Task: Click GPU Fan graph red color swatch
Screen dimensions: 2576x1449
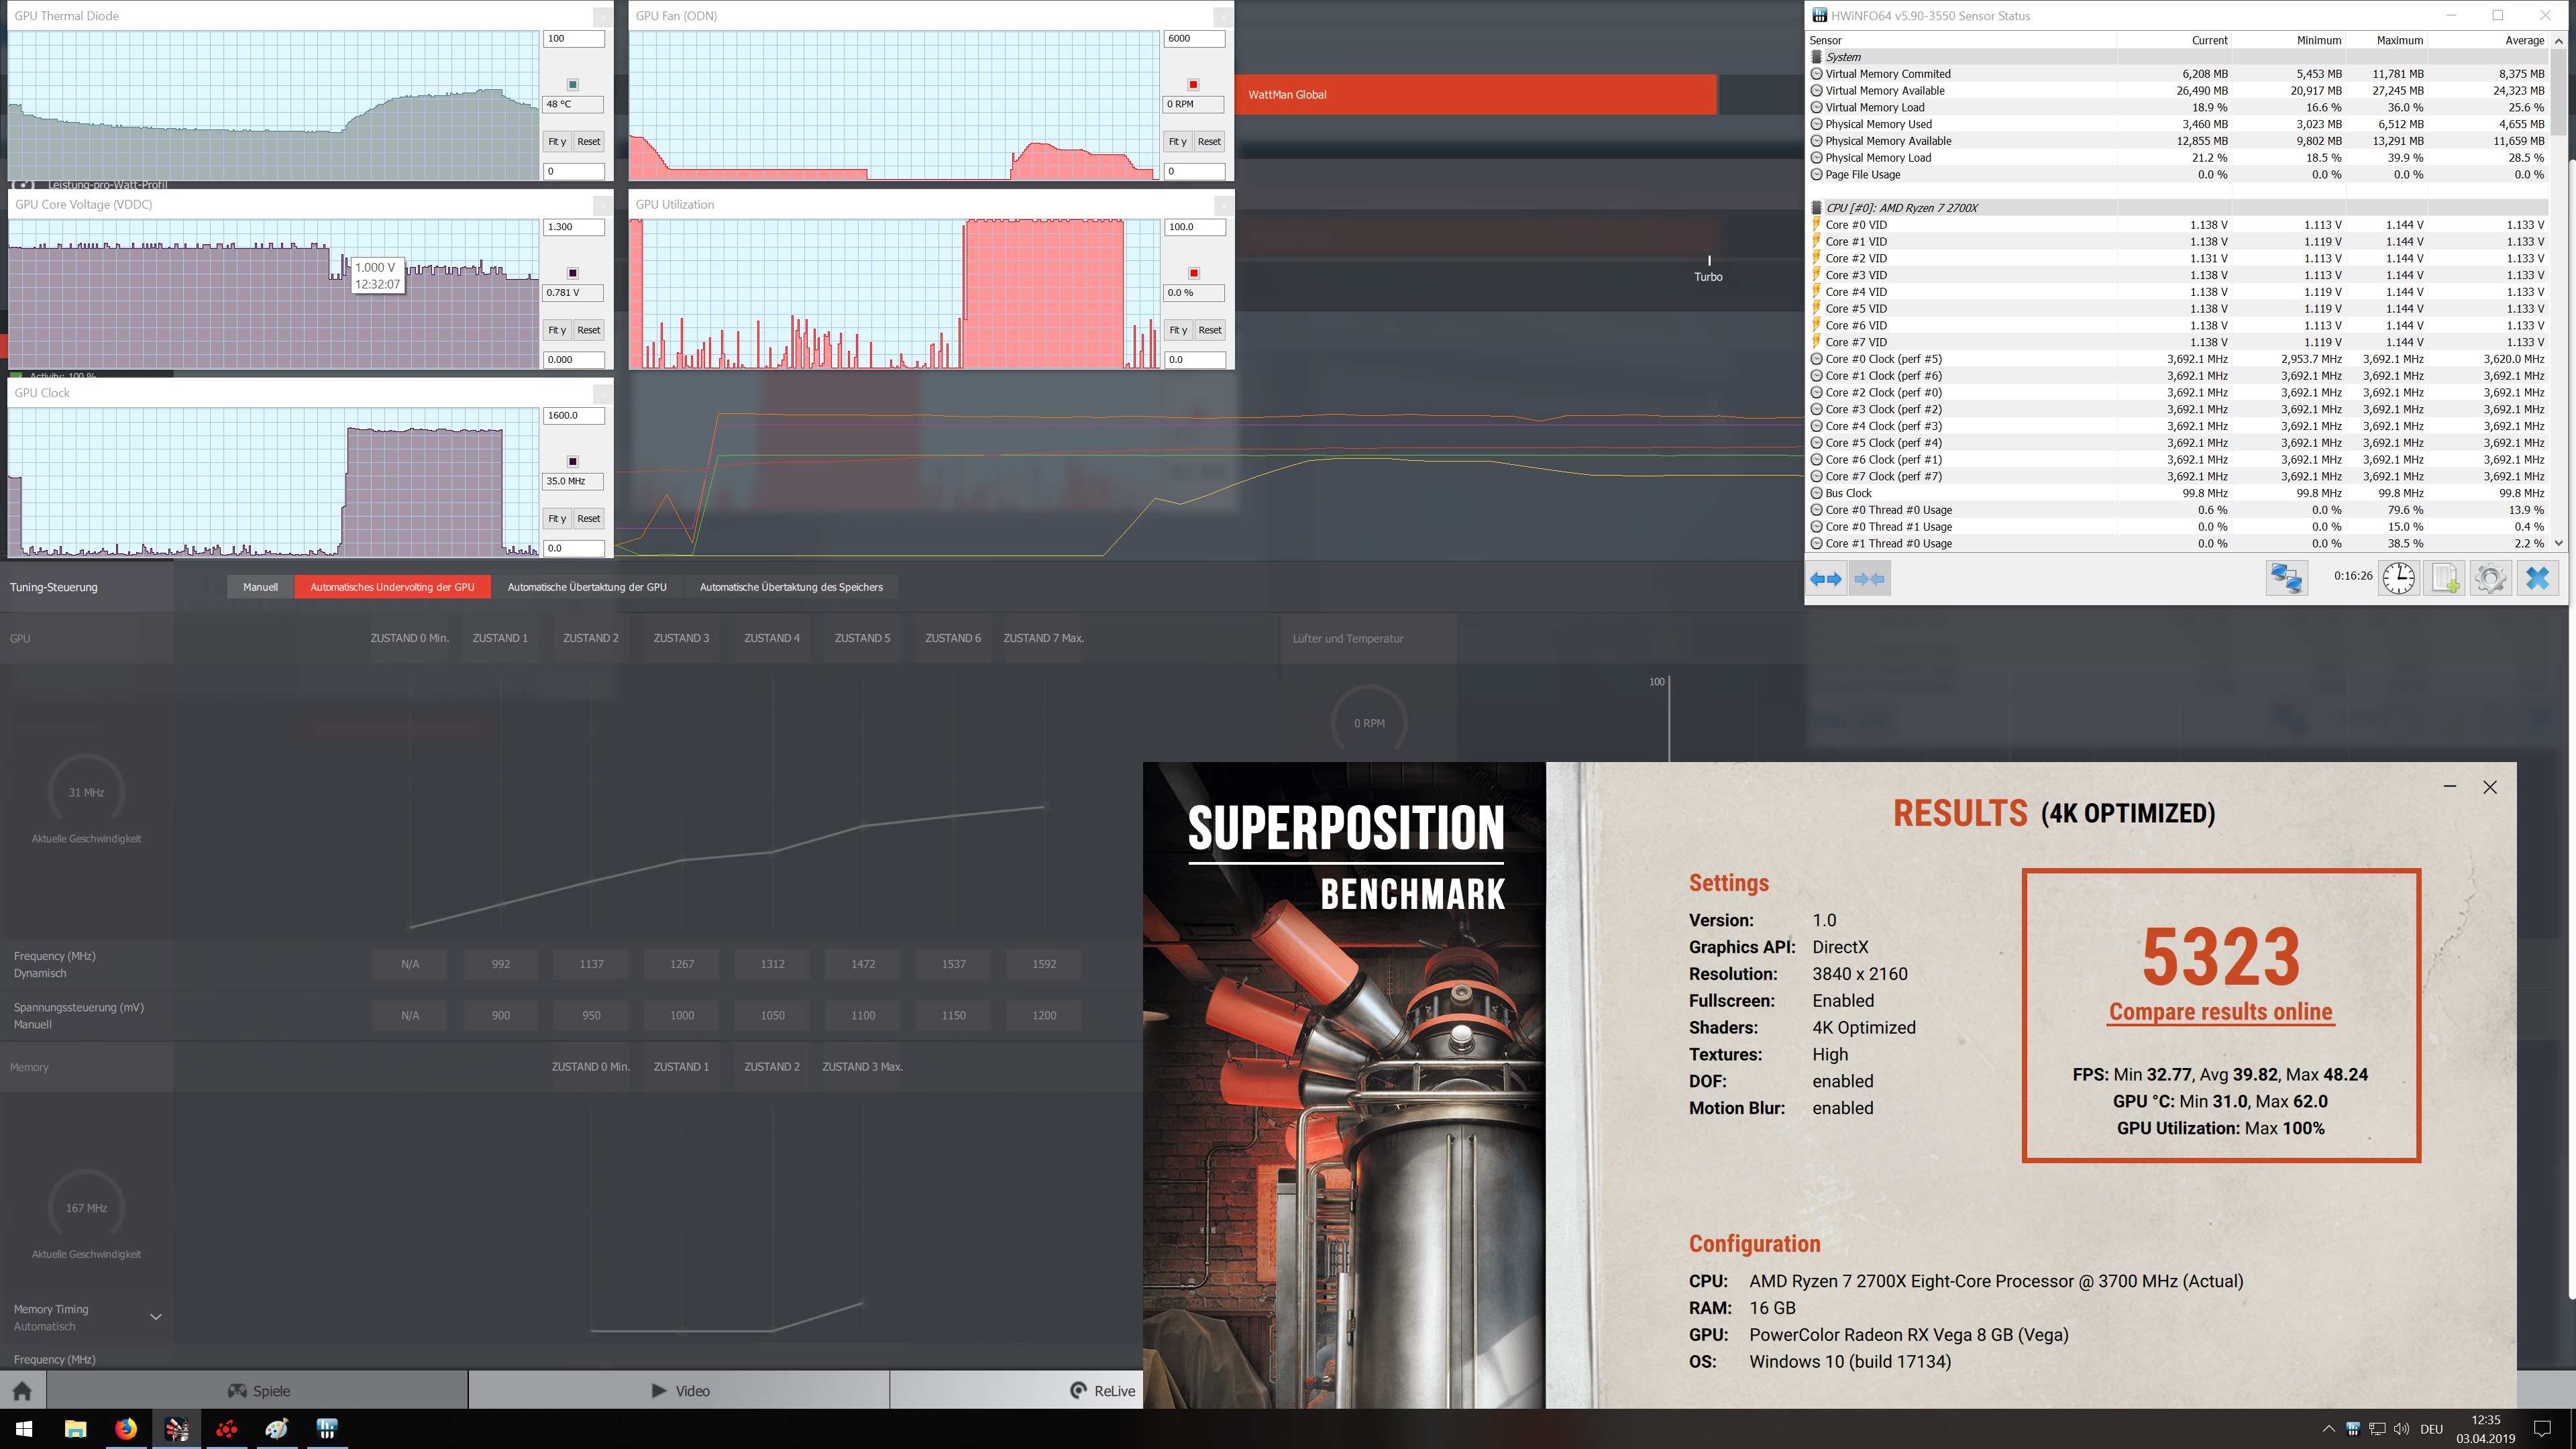Action: [x=1193, y=85]
